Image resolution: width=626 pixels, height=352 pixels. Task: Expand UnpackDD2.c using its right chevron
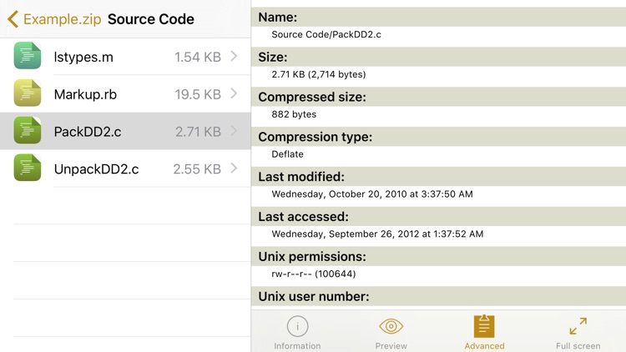235,168
